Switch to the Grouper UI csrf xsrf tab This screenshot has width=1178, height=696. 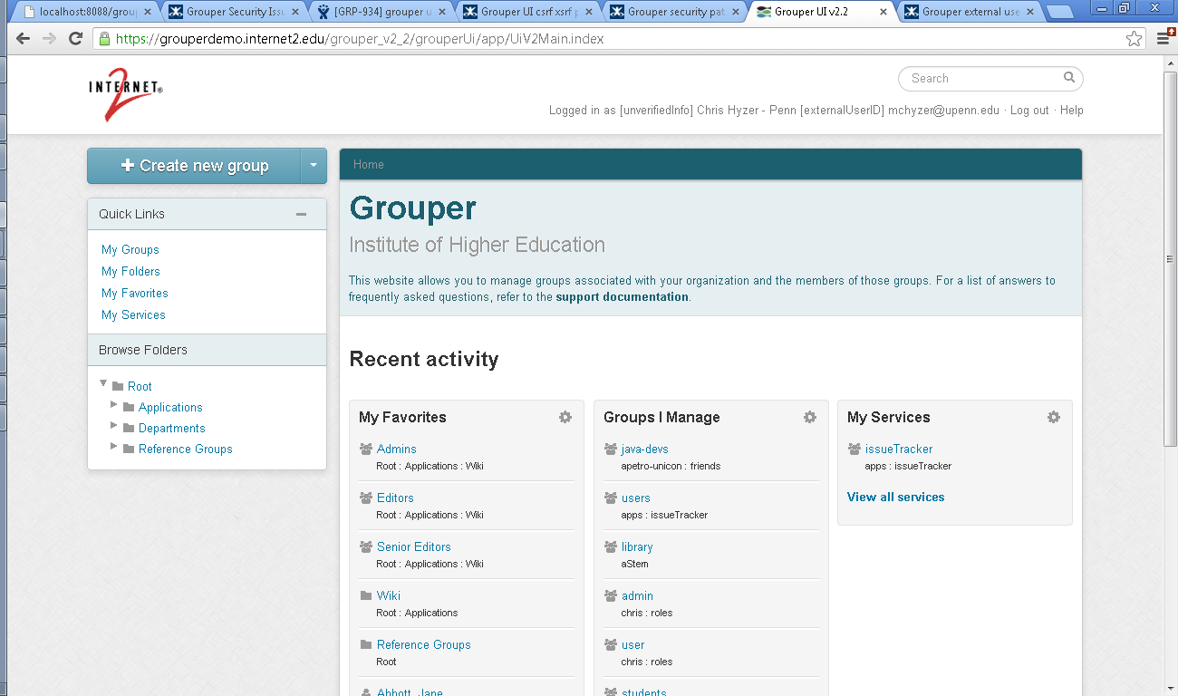tap(527, 12)
